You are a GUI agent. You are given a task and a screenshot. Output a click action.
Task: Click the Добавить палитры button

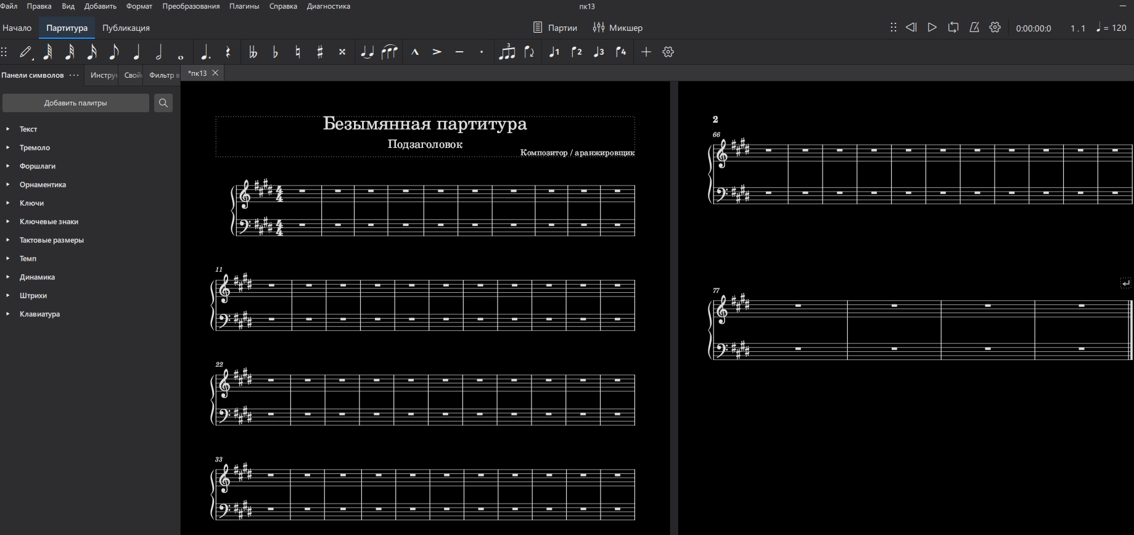coord(76,103)
